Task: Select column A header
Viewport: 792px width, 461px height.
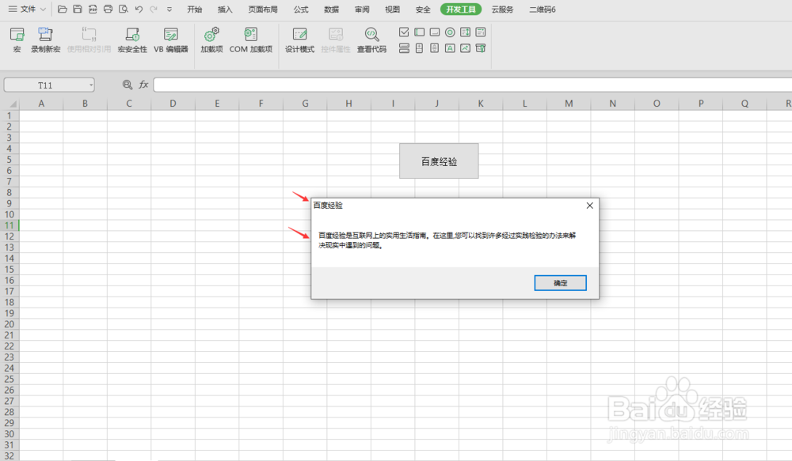Action: [x=41, y=104]
